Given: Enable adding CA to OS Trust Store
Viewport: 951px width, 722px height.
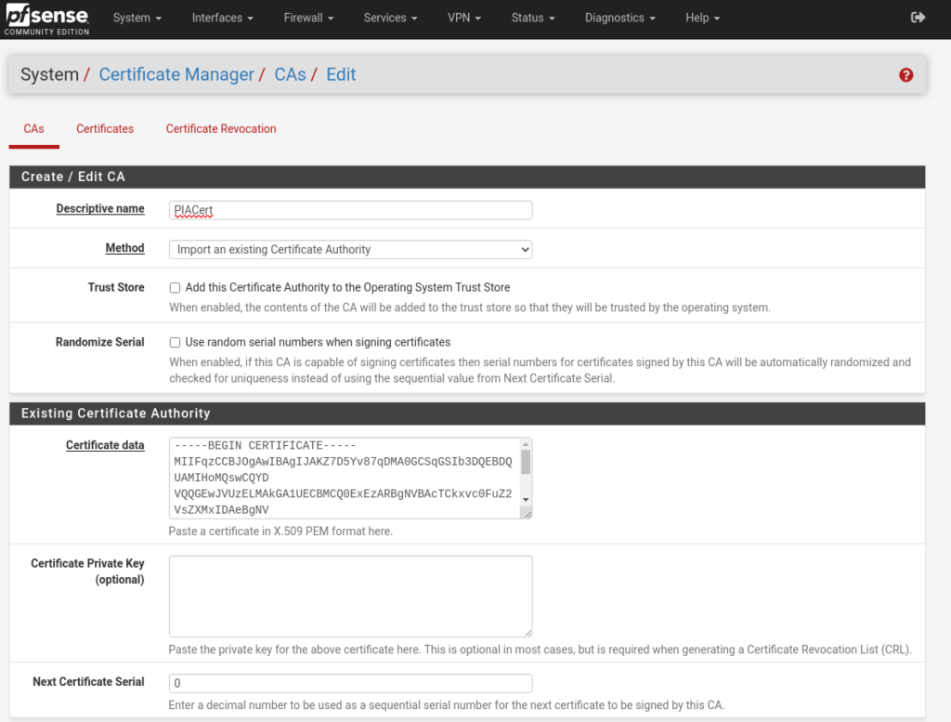Looking at the screenshot, I should coord(175,288).
